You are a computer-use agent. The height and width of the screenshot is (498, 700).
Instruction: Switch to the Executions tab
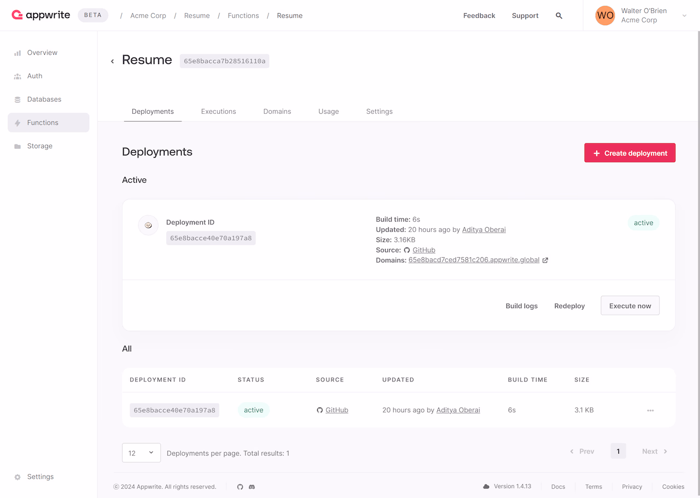[218, 112]
